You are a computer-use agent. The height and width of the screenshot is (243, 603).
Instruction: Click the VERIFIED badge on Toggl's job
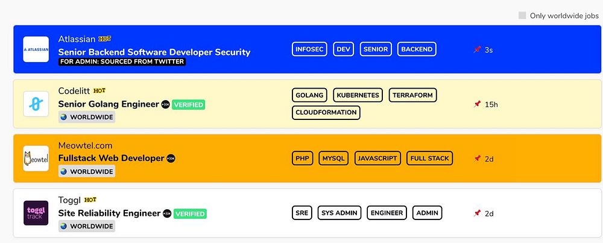(190, 214)
